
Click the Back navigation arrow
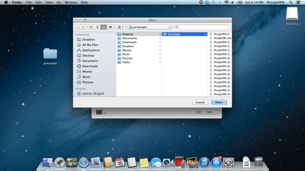click(x=78, y=27)
